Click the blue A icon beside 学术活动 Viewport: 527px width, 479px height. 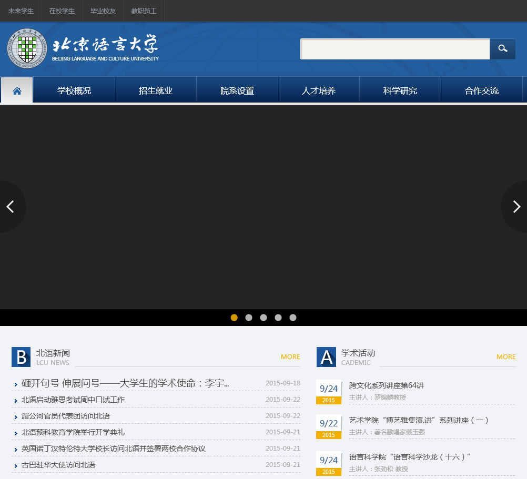coord(326,357)
